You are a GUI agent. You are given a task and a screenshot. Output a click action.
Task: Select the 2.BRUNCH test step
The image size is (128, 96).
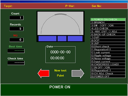[x=108, y=22]
